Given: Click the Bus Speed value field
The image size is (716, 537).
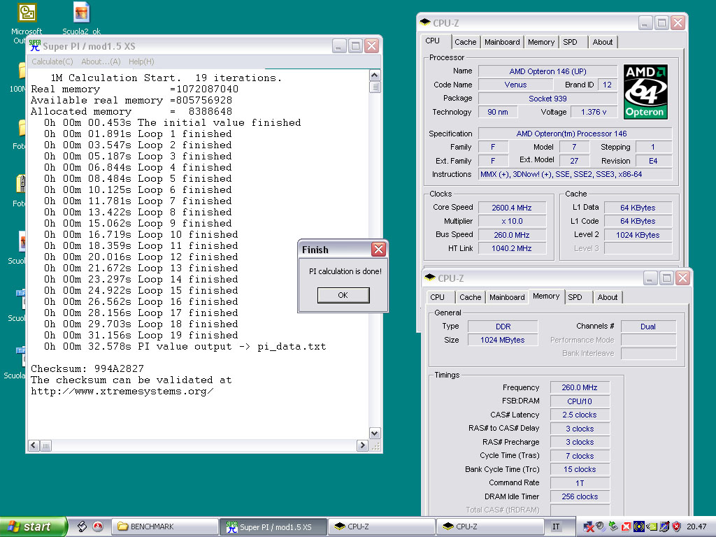Looking at the screenshot, I should [512, 235].
